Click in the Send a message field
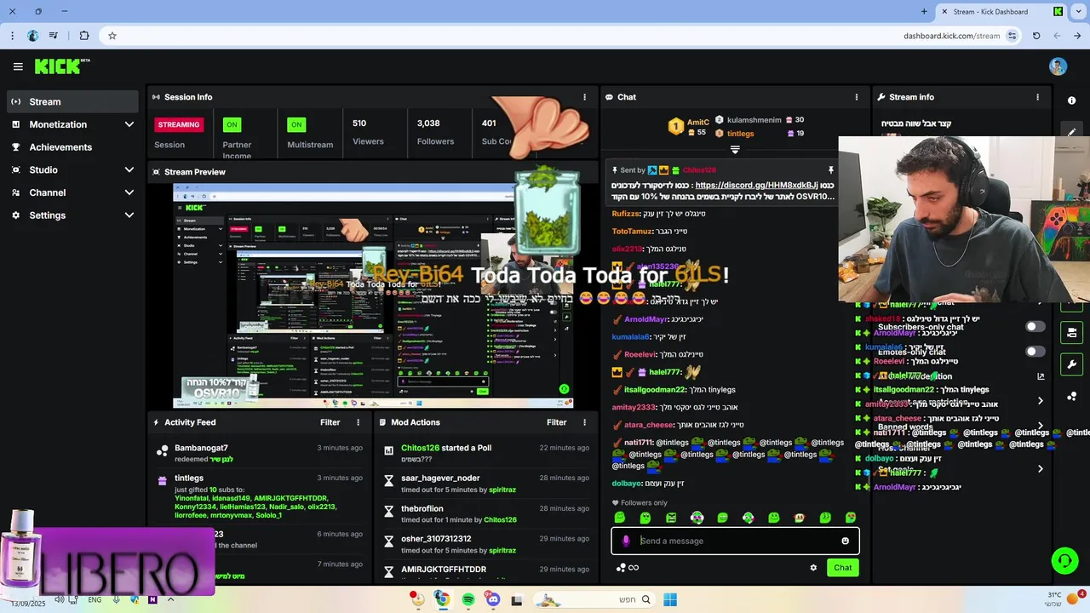1090x613 pixels. (x=735, y=541)
